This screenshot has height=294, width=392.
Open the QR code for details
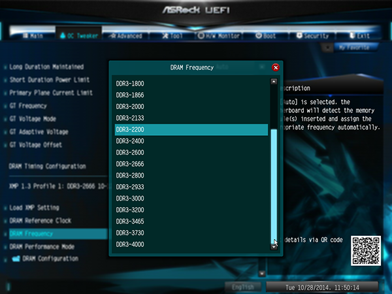[366, 251]
